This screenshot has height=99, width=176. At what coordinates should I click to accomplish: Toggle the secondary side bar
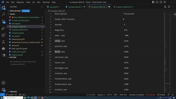click(x=161, y=2)
